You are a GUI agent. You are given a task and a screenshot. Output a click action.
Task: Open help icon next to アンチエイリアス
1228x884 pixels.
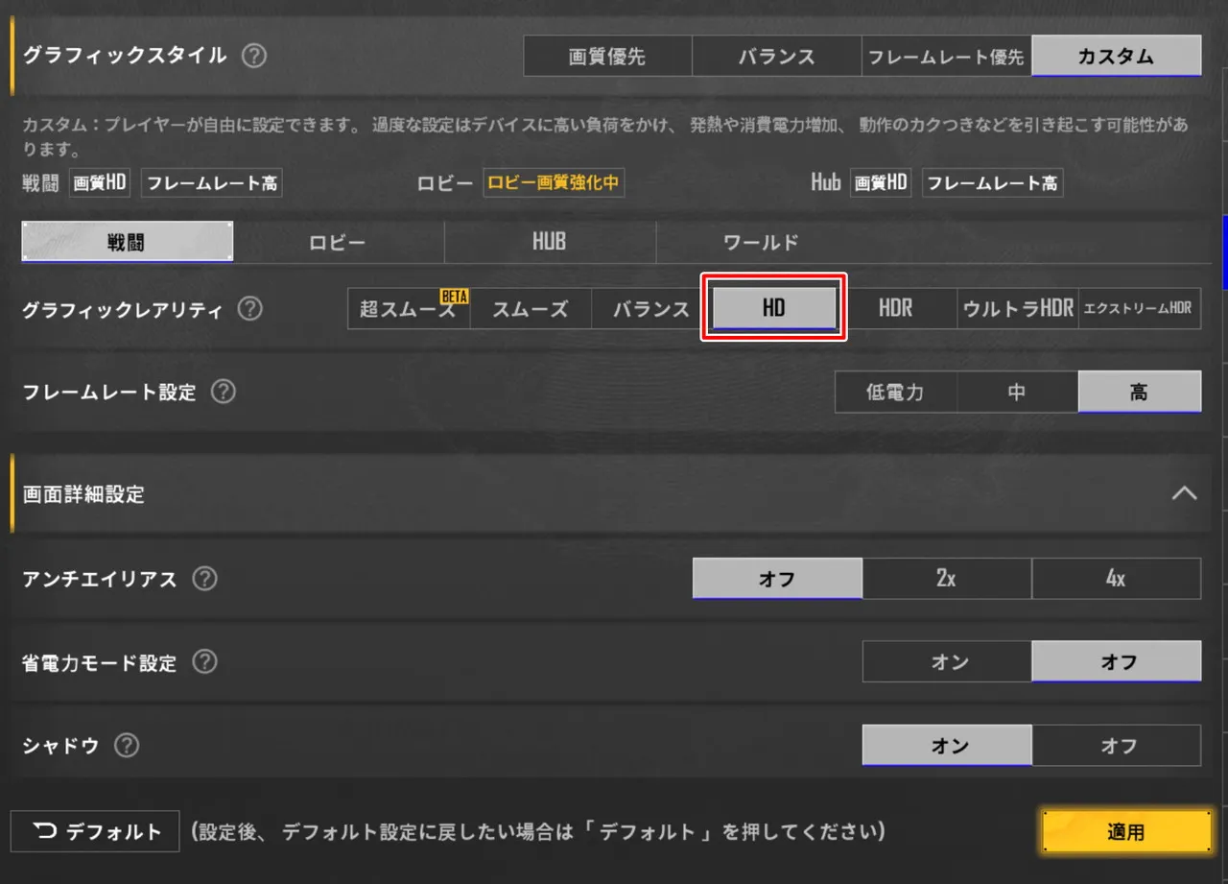click(x=204, y=579)
